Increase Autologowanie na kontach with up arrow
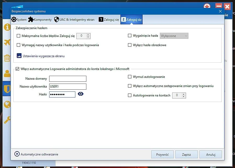The image size is (235, 168). pos(184,94)
